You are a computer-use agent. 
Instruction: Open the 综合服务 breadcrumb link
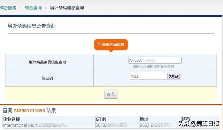click(x=8, y=8)
